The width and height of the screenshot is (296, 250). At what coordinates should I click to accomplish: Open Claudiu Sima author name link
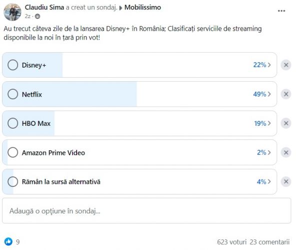tap(44, 8)
